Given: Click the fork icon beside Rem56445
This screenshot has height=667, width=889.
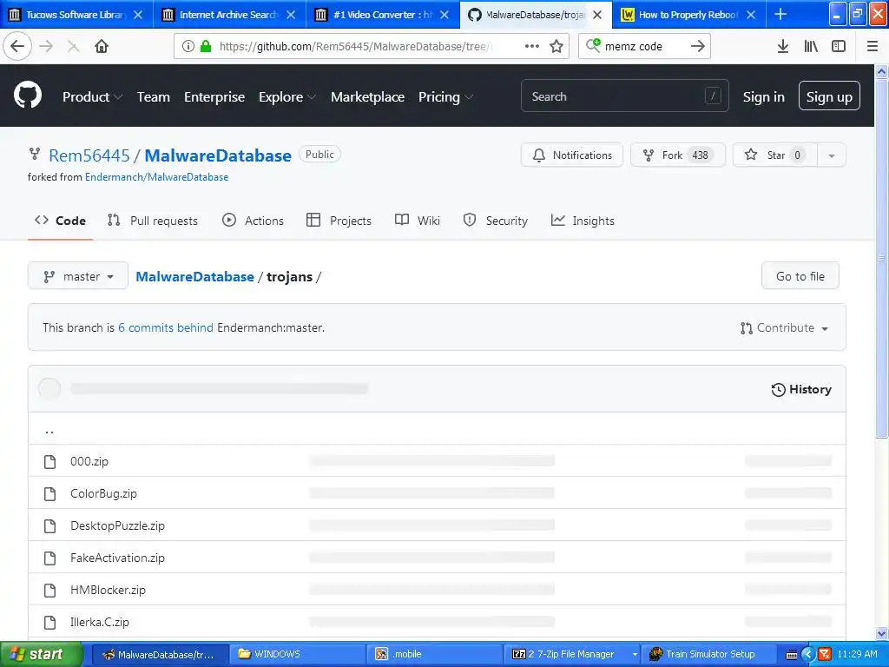Looking at the screenshot, I should click(x=35, y=154).
